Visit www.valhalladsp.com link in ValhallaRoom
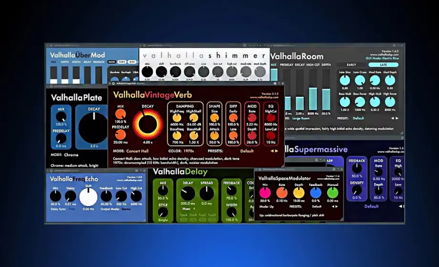This screenshot has width=439, height=267. point(384,55)
